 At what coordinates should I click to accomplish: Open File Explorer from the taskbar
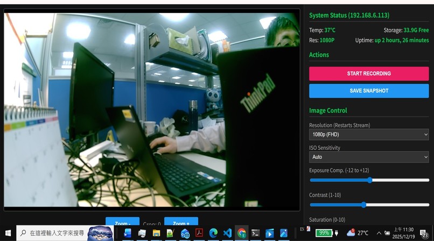(156, 233)
